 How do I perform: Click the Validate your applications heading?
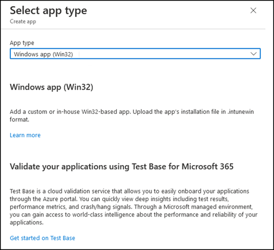[x=122, y=167]
